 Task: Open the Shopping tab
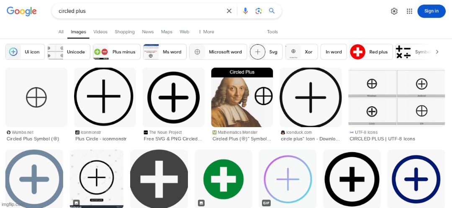pos(125,32)
